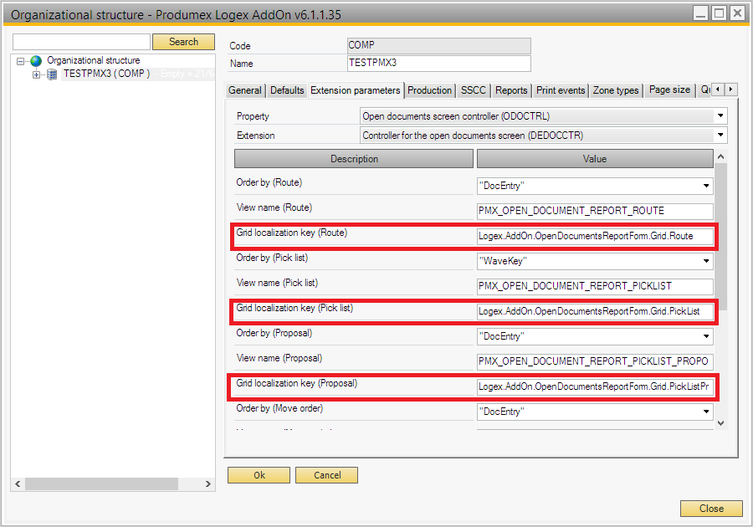This screenshot has width=753, height=527.
Task: Collapse the Organizational structure root node
Action: point(21,61)
